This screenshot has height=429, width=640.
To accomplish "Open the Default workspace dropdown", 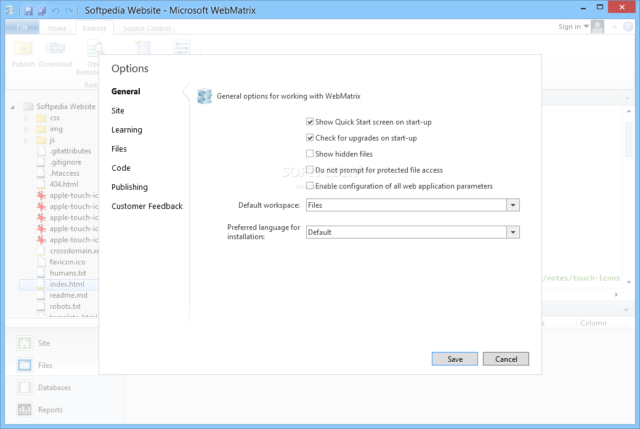I will click(513, 205).
